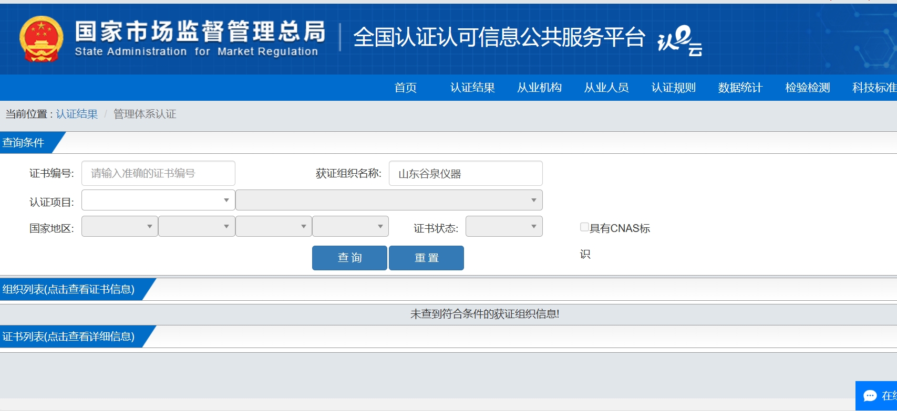Click the 组织列表 section header

point(68,289)
